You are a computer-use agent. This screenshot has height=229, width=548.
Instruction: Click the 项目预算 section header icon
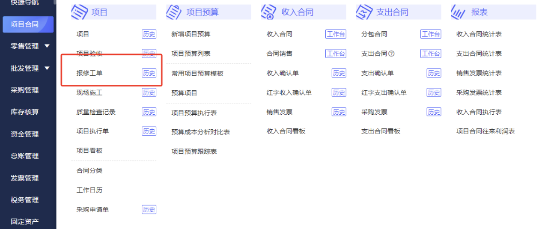174,12
